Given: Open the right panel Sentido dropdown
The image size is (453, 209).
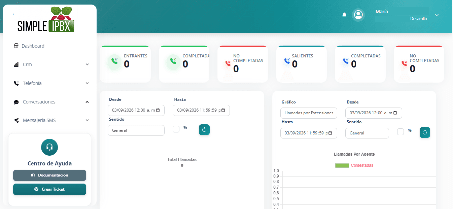Looking at the screenshot, I should click(x=367, y=133).
